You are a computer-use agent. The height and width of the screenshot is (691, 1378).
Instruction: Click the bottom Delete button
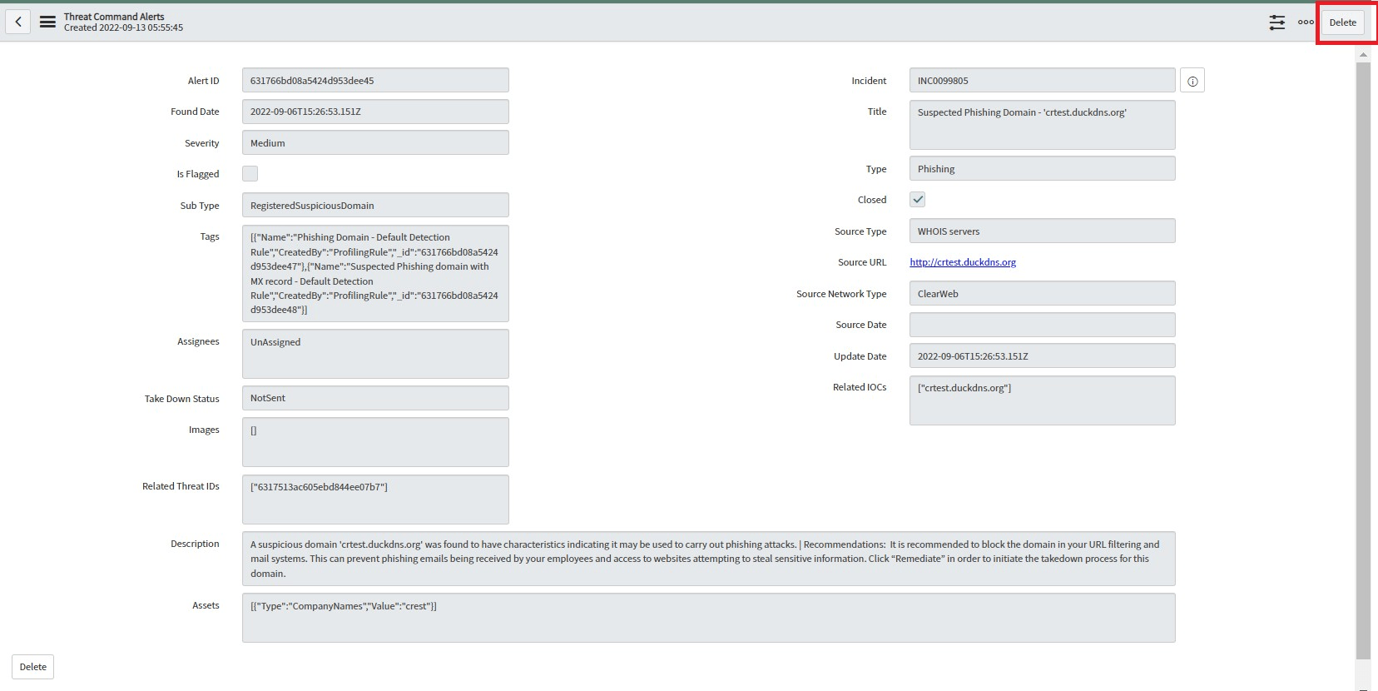click(33, 667)
